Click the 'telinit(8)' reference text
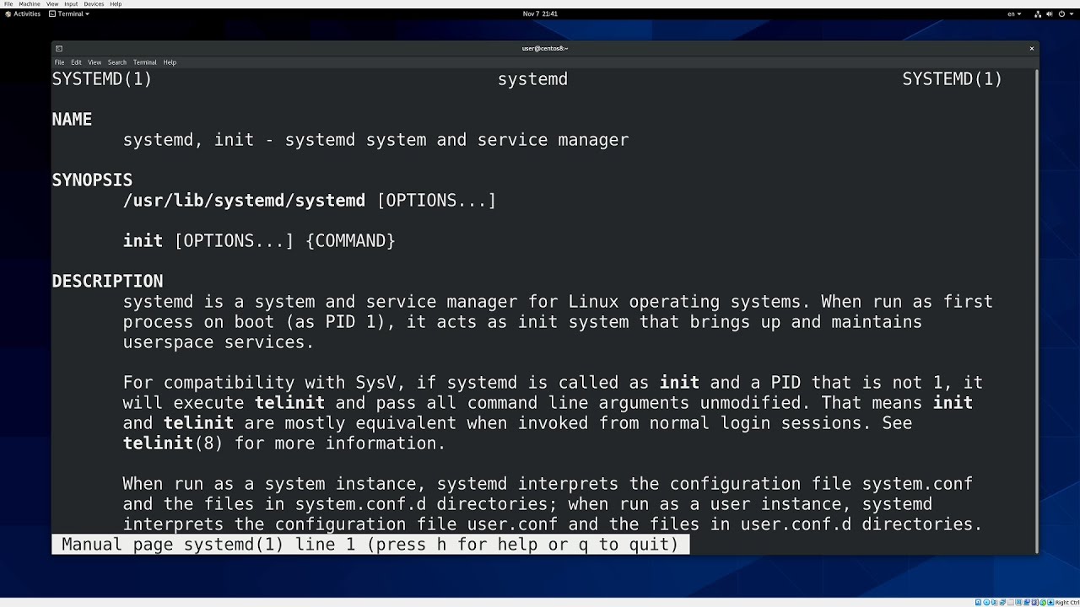The height and width of the screenshot is (607, 1080). point(173,443)
